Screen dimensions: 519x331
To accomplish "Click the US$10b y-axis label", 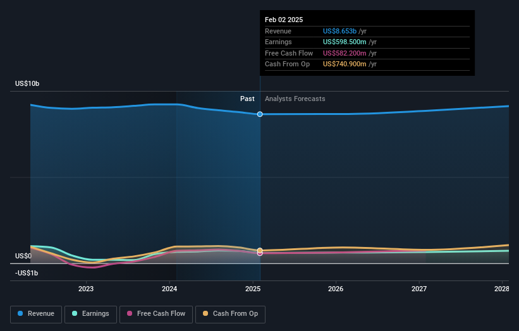I will point(27,83).
